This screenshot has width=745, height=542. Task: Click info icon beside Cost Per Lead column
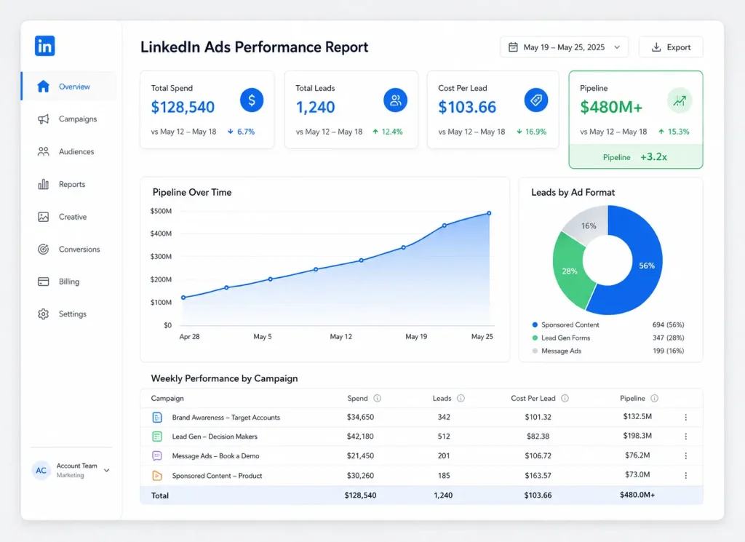(565, 398)
